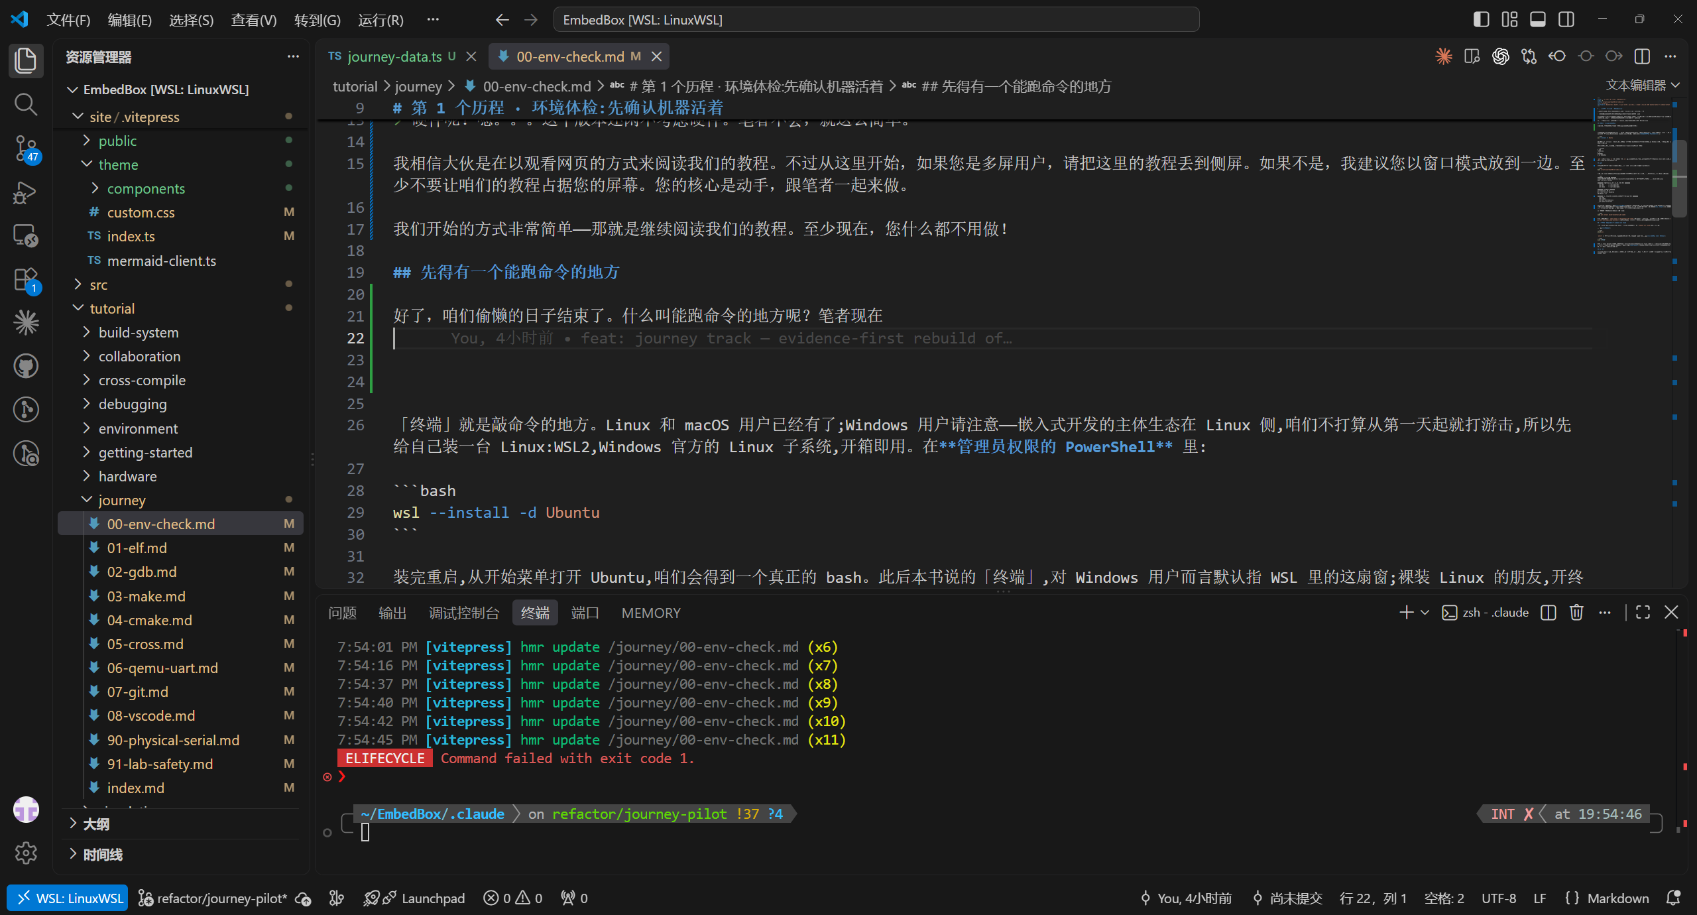Split the terminal panel

(1549, 613)
